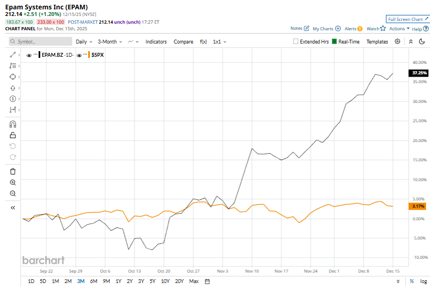Image resolution: width=430 pixels, height=288 pixels.
Task: Select the Max time range
Action: (x=193, y=281)
